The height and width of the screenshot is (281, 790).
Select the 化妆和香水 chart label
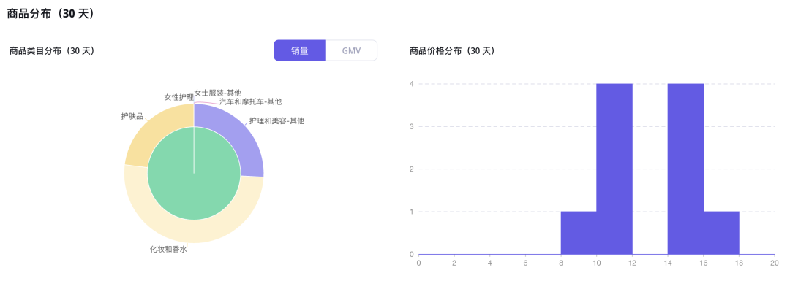168,249
